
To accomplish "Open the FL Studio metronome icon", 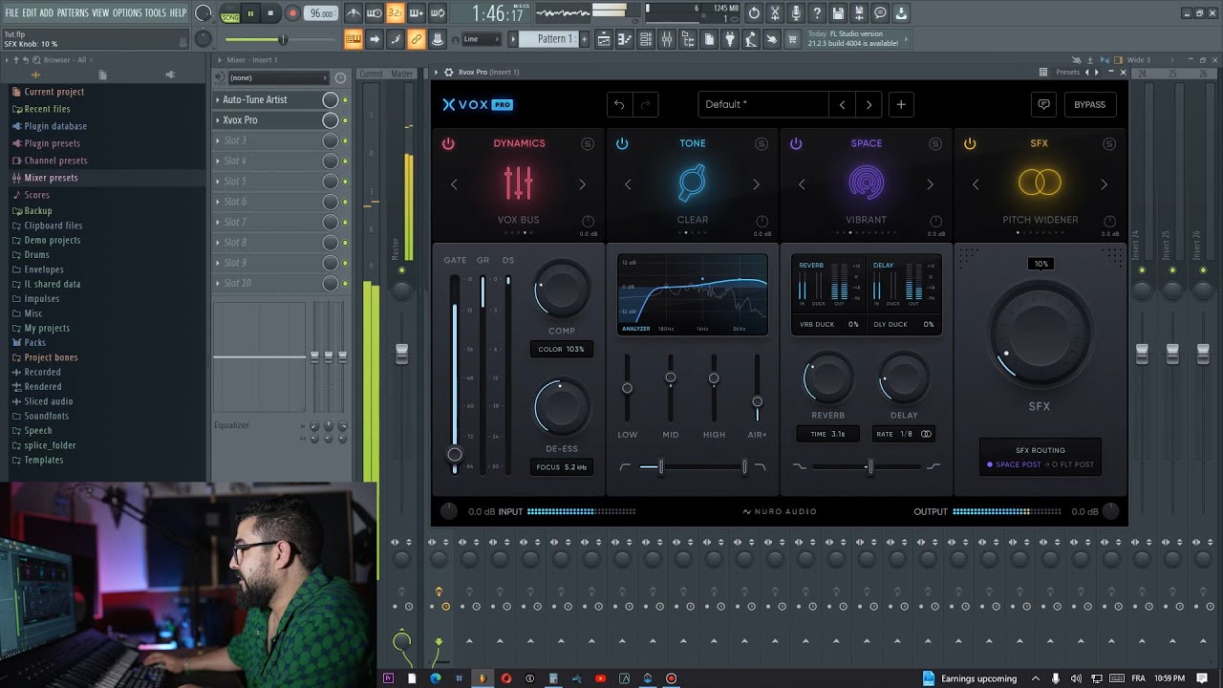I will pyautogui.click(x=354, y=13).
